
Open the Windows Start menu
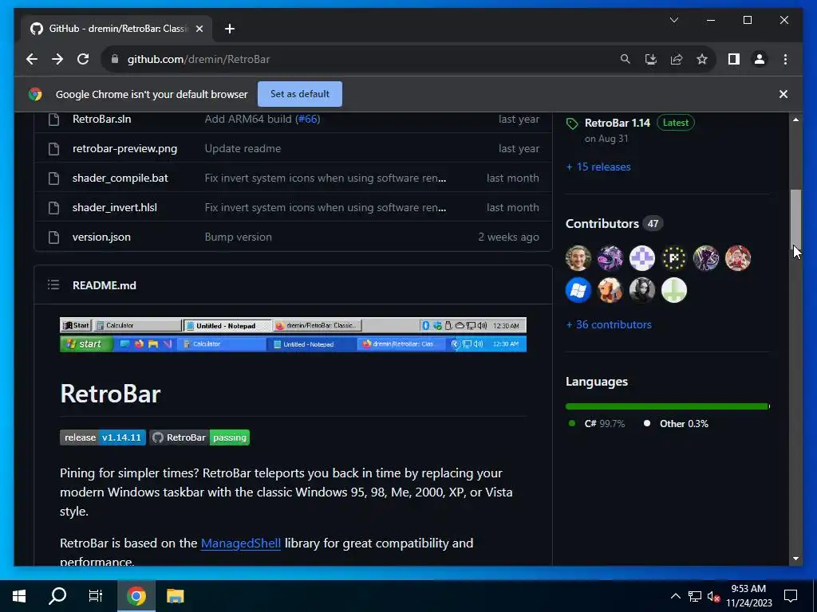(x=19, y=596)
